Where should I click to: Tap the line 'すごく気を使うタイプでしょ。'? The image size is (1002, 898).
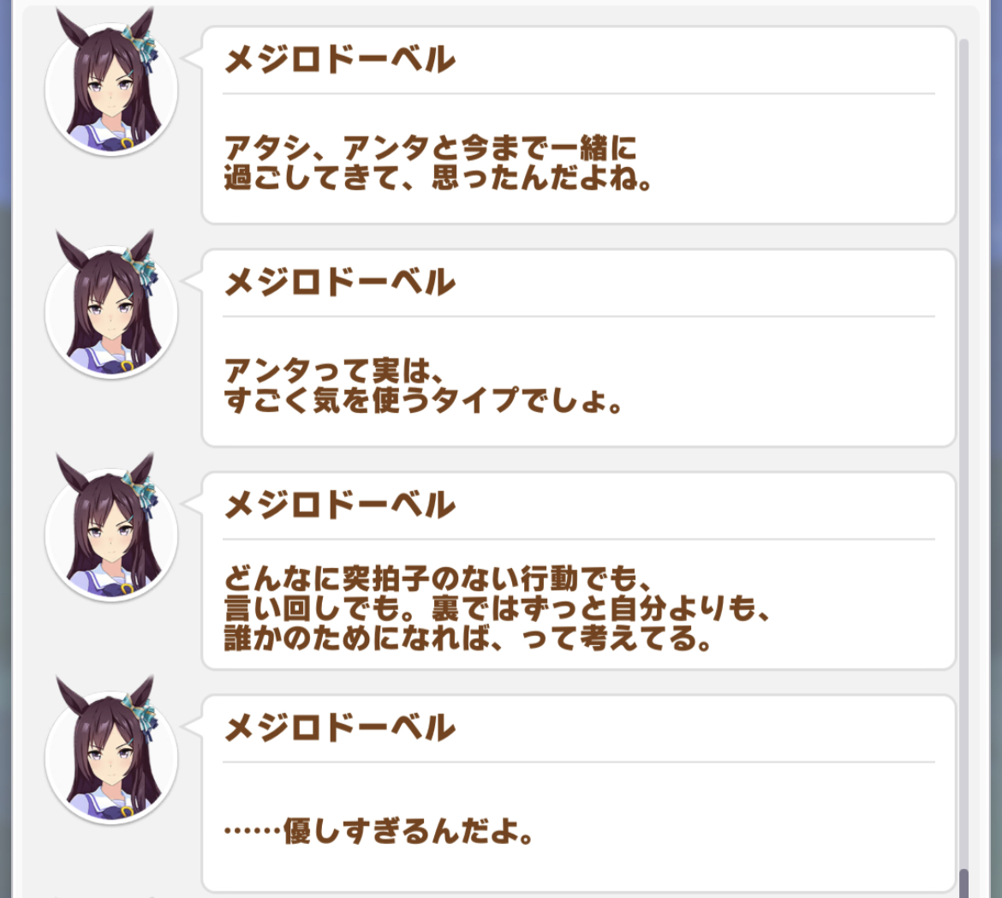pos(423,400)
